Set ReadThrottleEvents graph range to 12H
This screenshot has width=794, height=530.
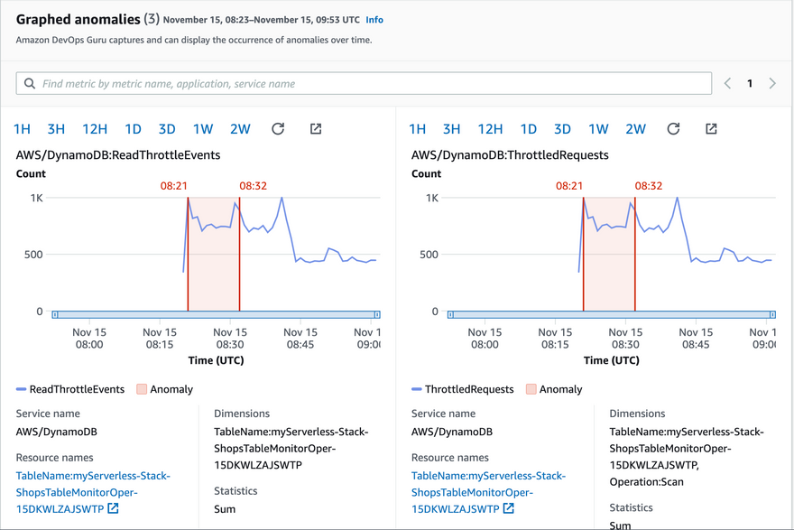(x=95, y=129)
